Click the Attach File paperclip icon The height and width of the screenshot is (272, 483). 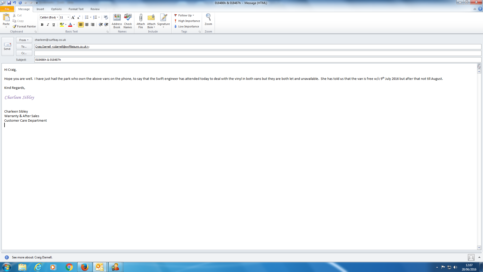coord(141,18)
